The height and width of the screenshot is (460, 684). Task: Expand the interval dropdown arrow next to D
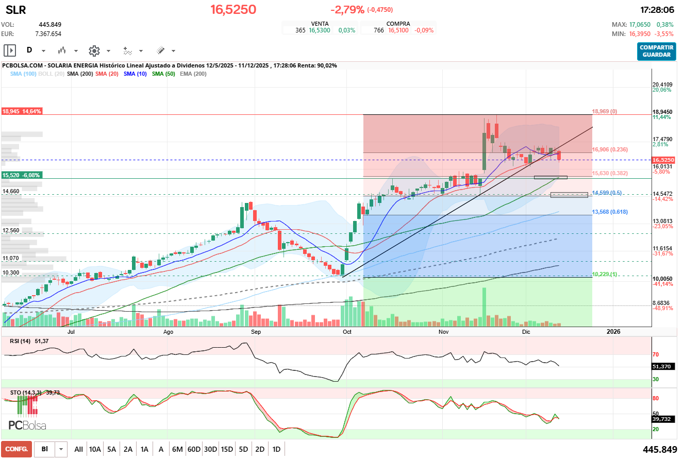[43, 51]
